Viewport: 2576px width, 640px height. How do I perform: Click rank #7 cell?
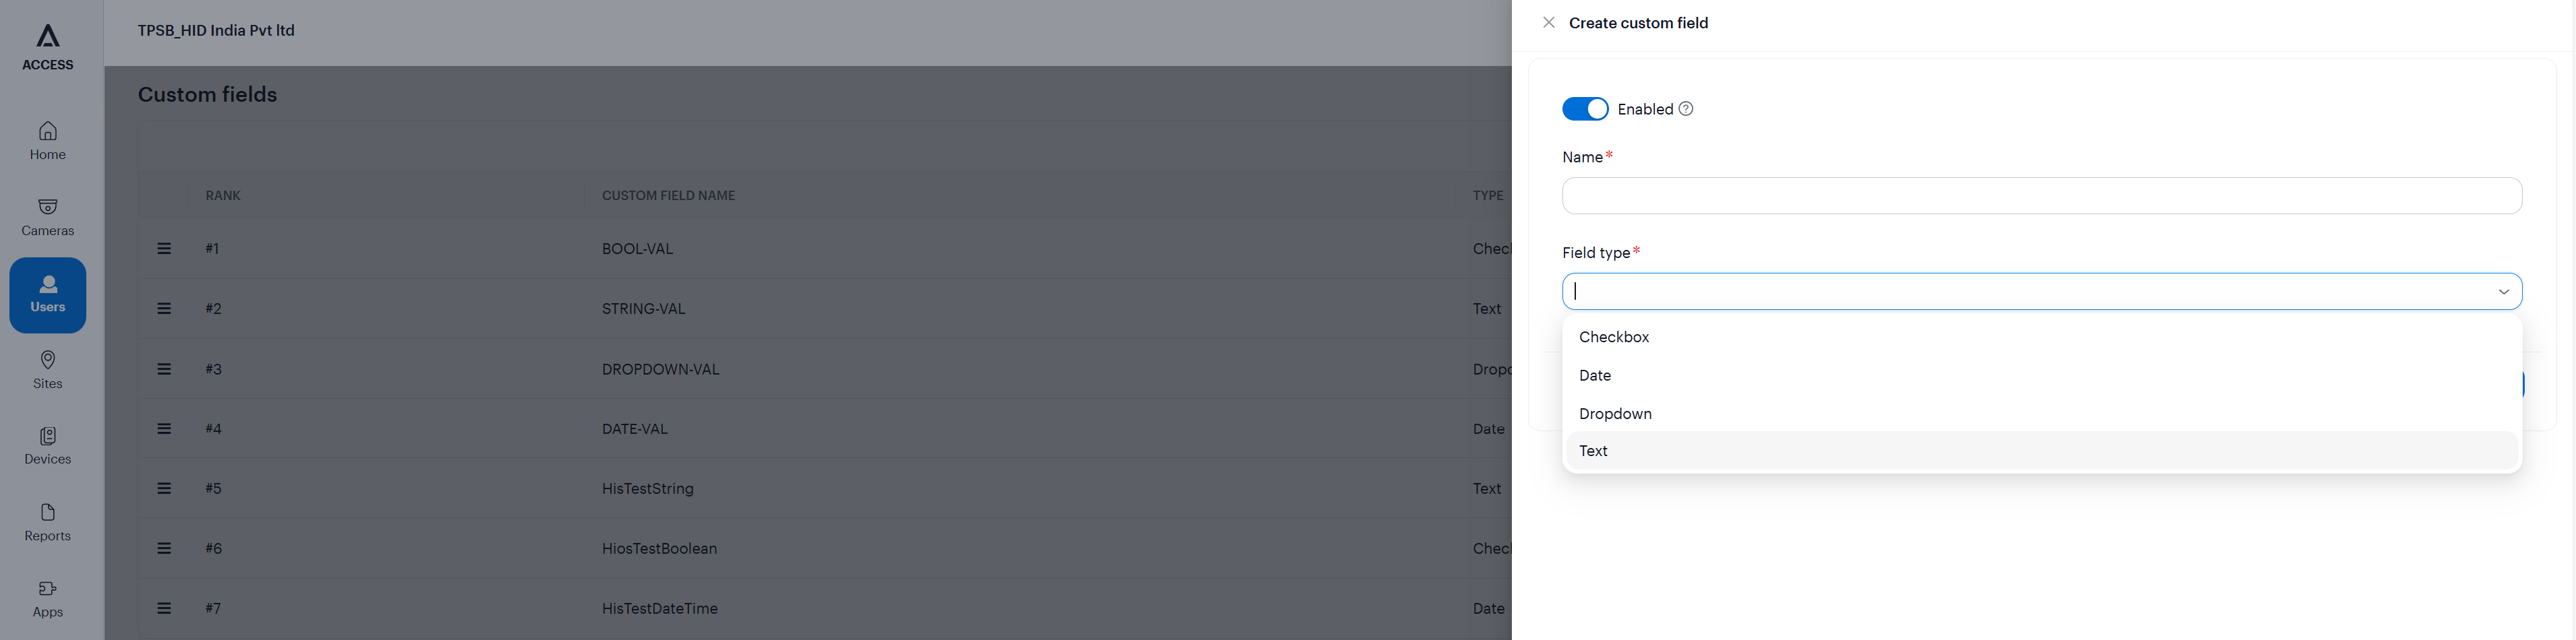pyautogui.click(x=213, y=608)
